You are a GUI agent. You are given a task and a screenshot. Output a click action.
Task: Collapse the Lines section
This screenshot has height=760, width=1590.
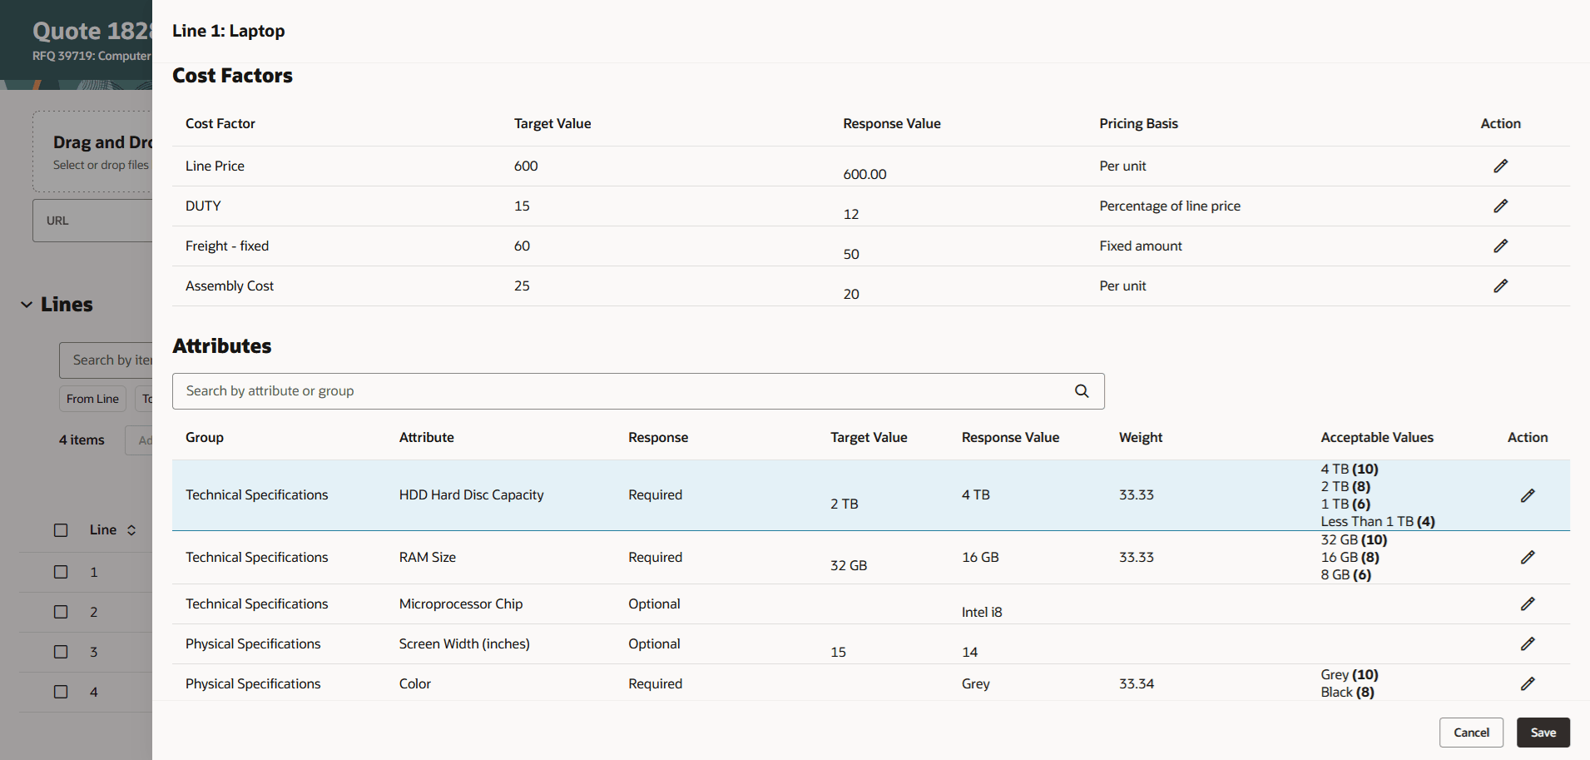tap(27, 305)
